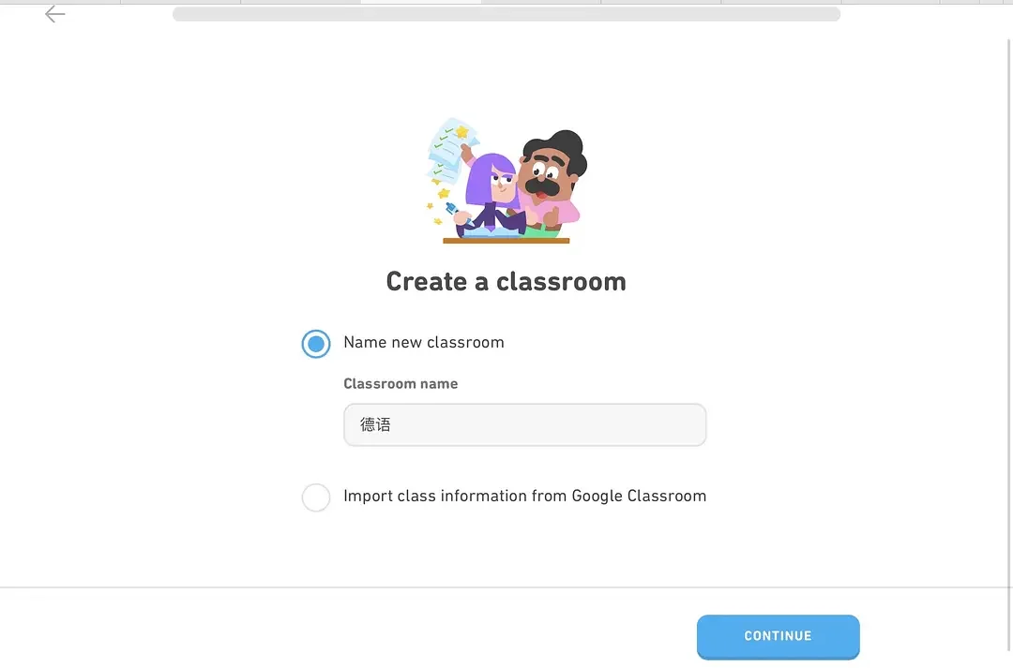Viewport: 1013px width, 668px height.
Task: Select the Name new classroom radio button
Action: pyautogui.click(x=316, y=343)
